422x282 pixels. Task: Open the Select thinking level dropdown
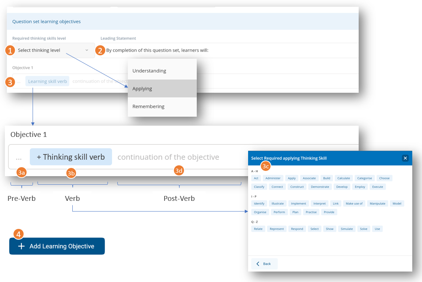click(53, 50)
